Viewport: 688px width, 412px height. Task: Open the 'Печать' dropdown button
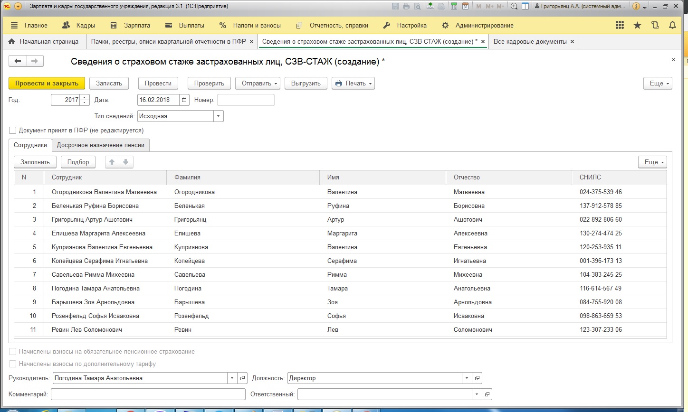353,84
